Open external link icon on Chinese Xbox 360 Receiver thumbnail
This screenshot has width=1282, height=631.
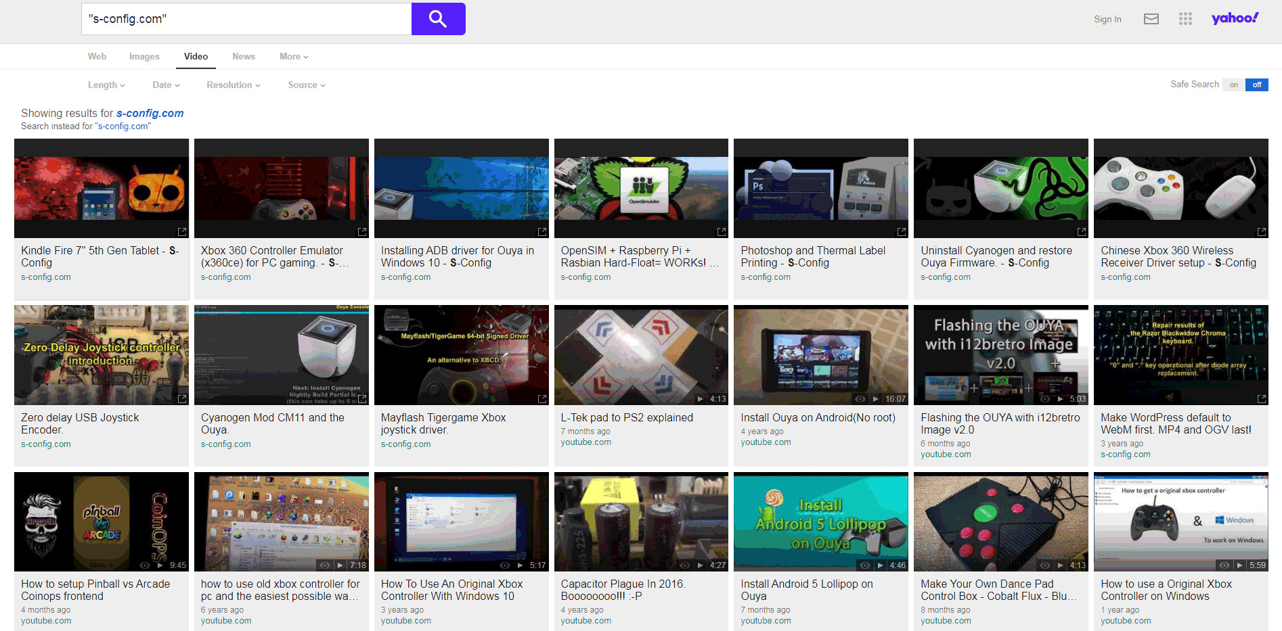click(1262, 232)
